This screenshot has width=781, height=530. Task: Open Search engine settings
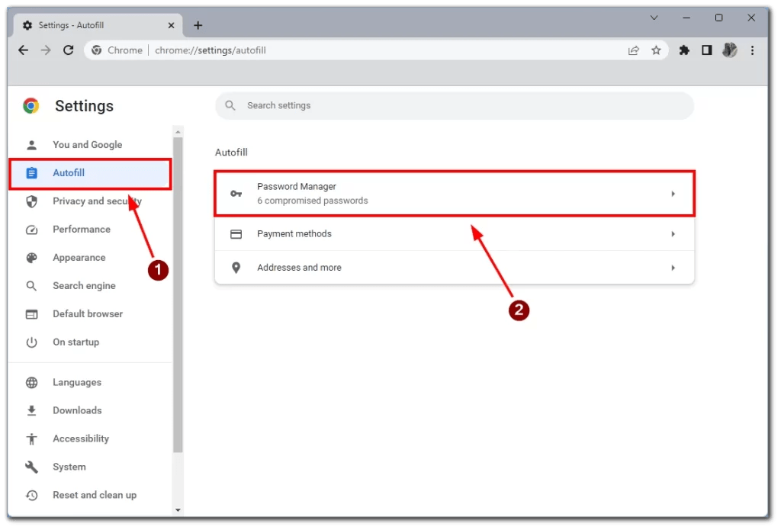pyautogui.click(x=92, y=286)
